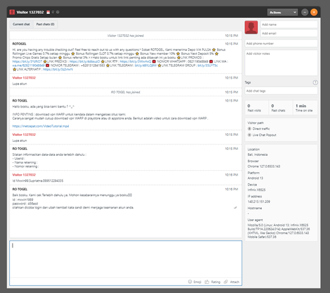This screenshot has width=330, height=293.
Task: Click the large visitor profile picture
Action: tap(251, 27)
